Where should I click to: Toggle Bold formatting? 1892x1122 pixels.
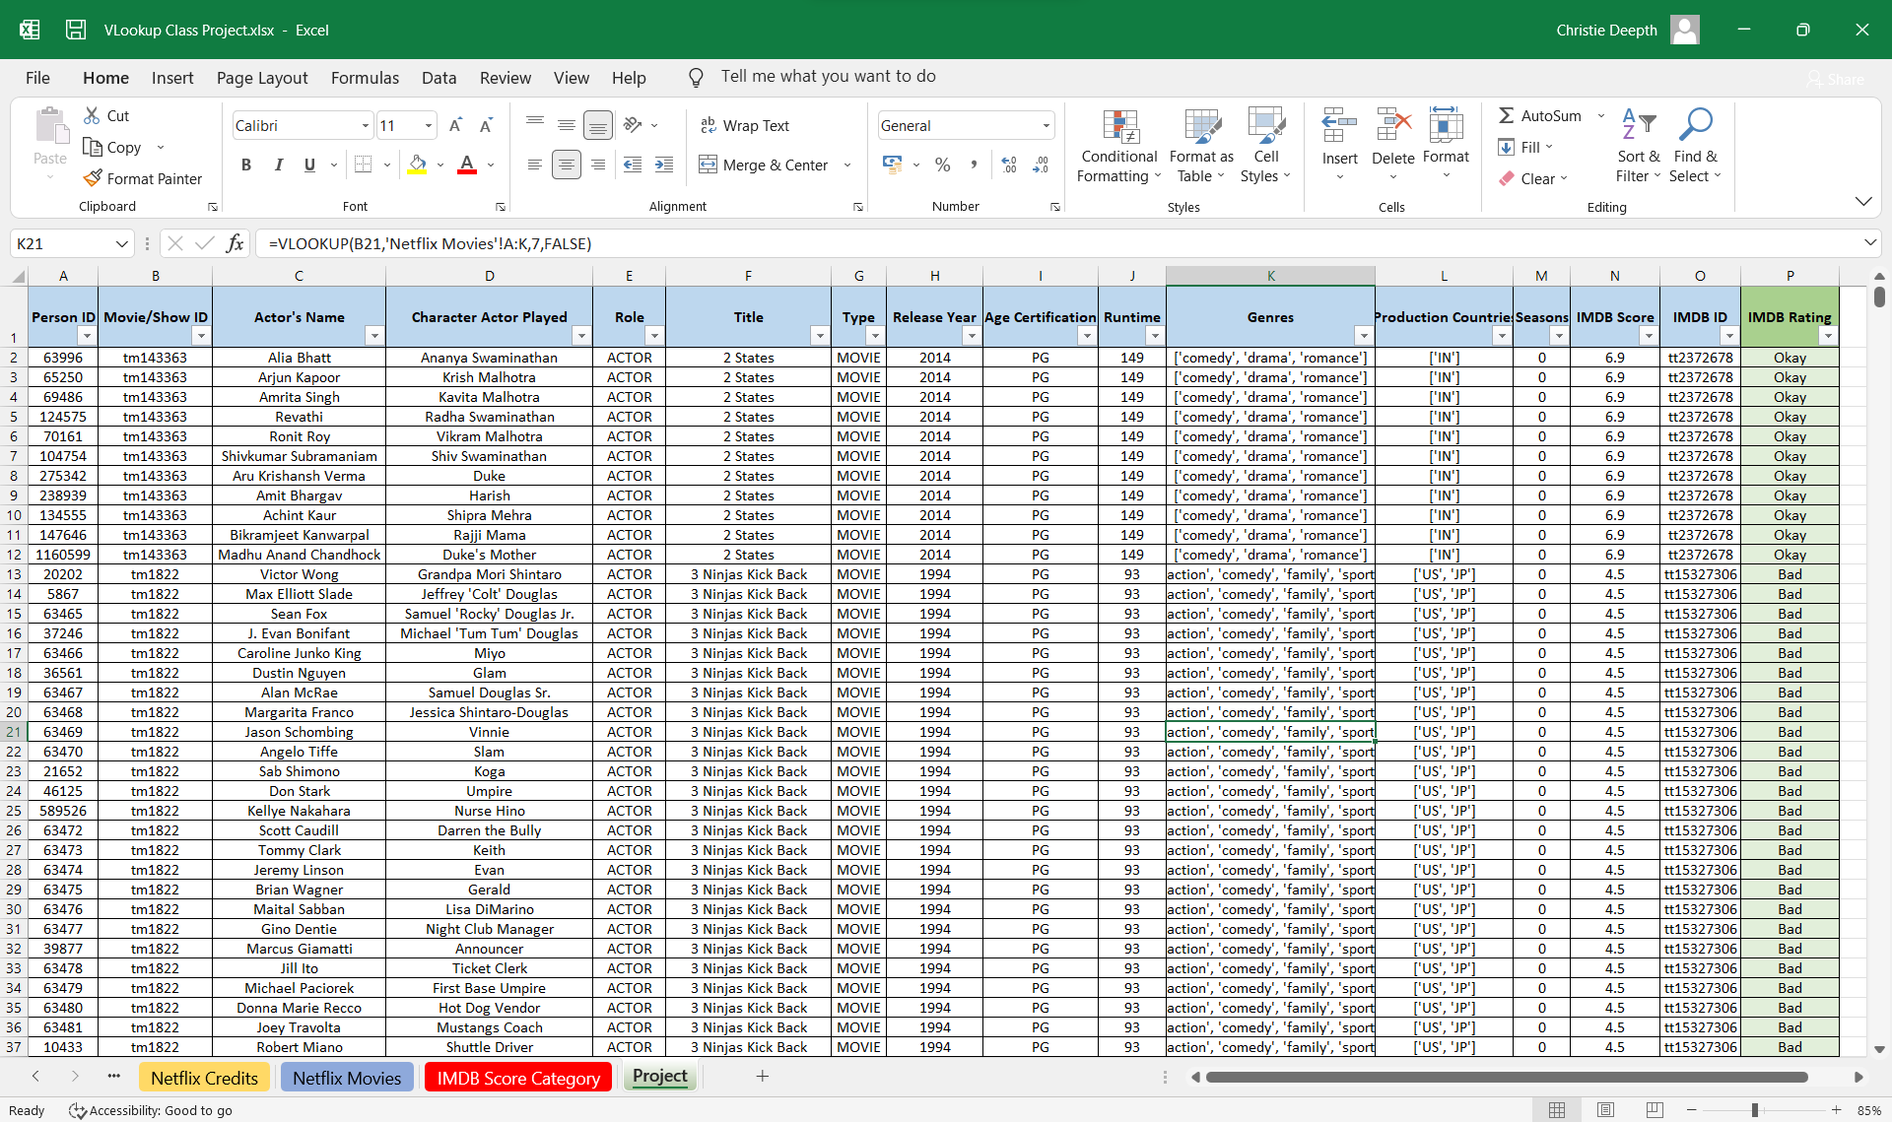[x=246, y=165]
